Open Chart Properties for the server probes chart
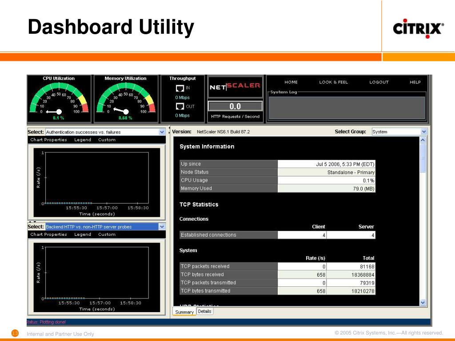Screen dimensions: 455x341 click(48, 234)
